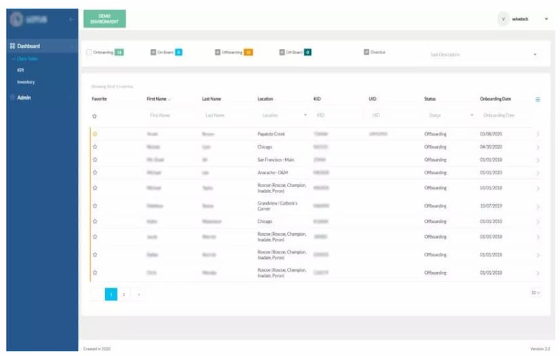
Task: Open details arrow for Grandview / Colbeck's Corner row
Action: tap(538, 206)
